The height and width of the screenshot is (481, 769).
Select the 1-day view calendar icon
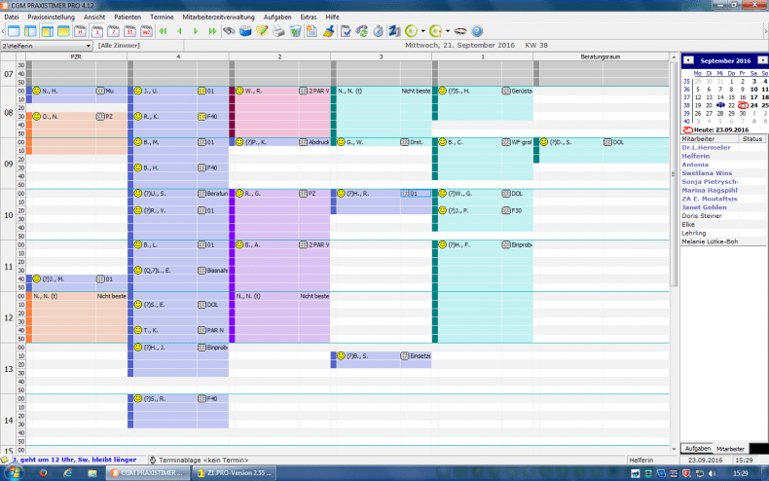tap(97, 31)
